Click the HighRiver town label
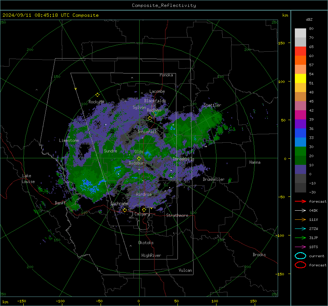 151,255
